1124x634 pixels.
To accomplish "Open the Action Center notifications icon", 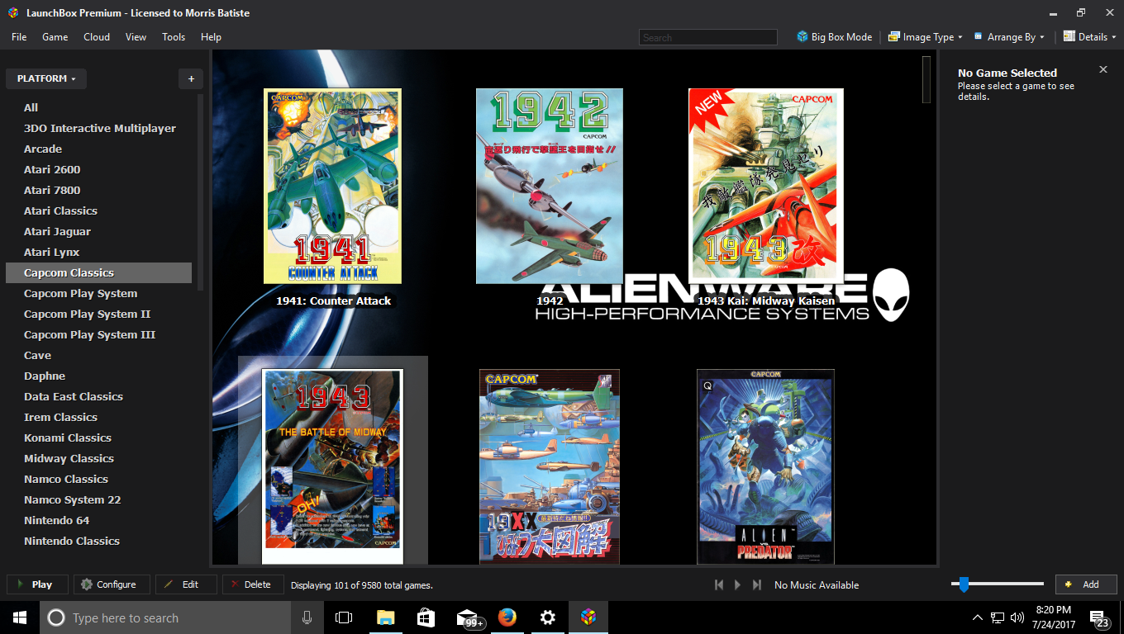I will pos(1099,618).
